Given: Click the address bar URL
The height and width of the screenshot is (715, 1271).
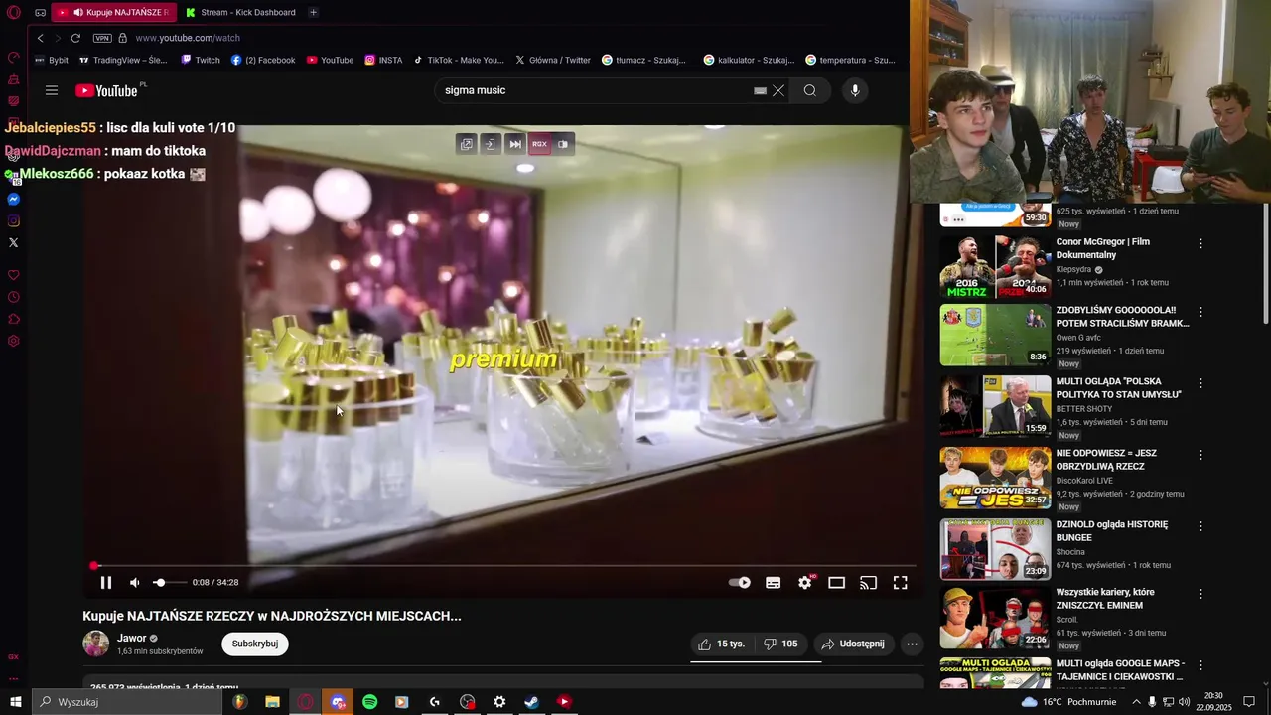Looking at the screenshot, I should (188, 38).
